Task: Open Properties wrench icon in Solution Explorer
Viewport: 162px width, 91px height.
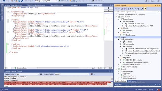Action: click(142, 9)
